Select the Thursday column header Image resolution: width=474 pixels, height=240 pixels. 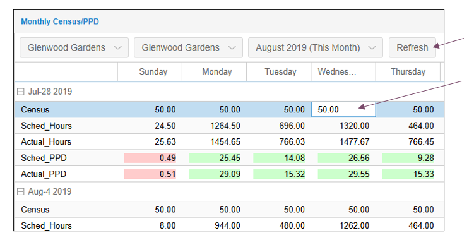pos(408,72)
